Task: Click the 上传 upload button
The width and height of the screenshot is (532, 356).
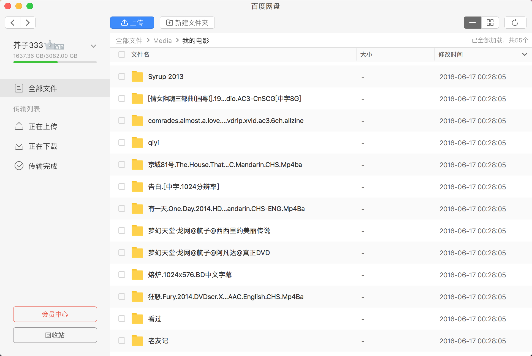Action: point(132,23)
